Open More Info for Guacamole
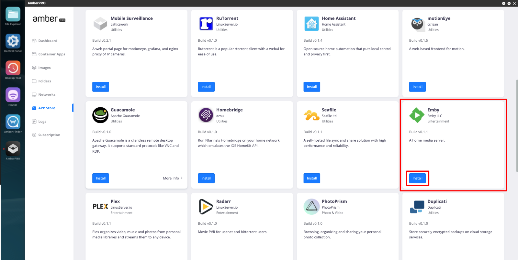The image size is (518, 260). pos(173,178)
